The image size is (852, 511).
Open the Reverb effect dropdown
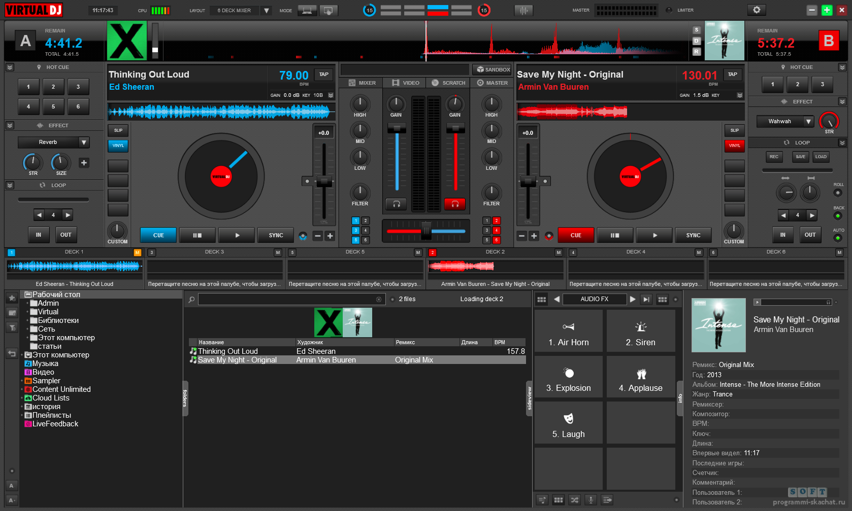click(x=84, y=142)
